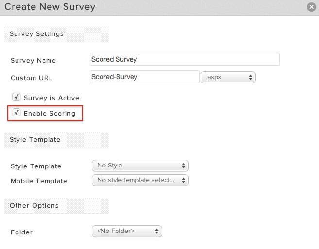319x249 pixels.
Task: Click the Mobile Template field label
Action: (39, 181)
